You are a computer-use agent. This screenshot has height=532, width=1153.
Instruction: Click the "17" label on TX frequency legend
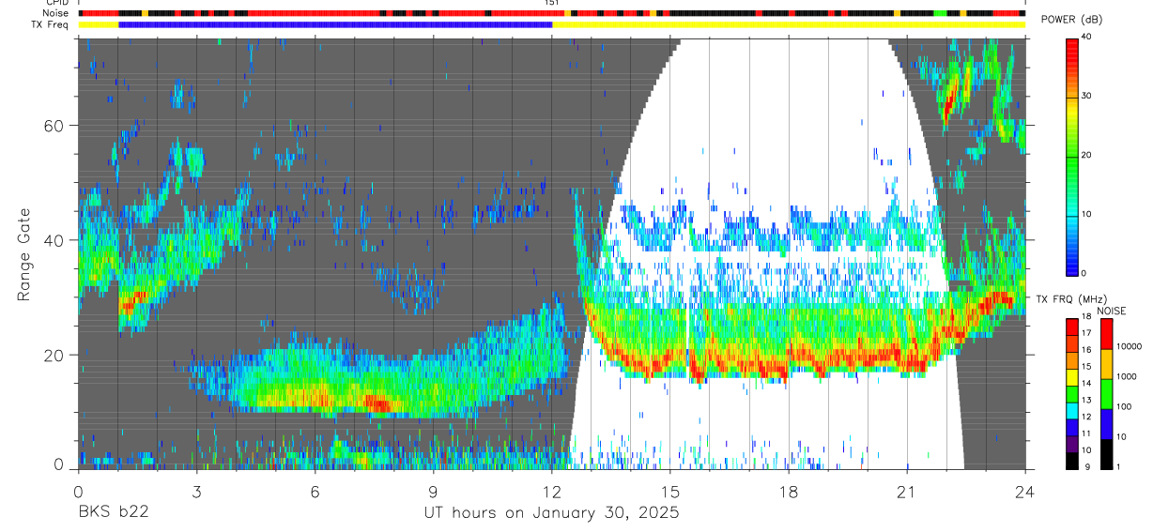coord(1086,332)
